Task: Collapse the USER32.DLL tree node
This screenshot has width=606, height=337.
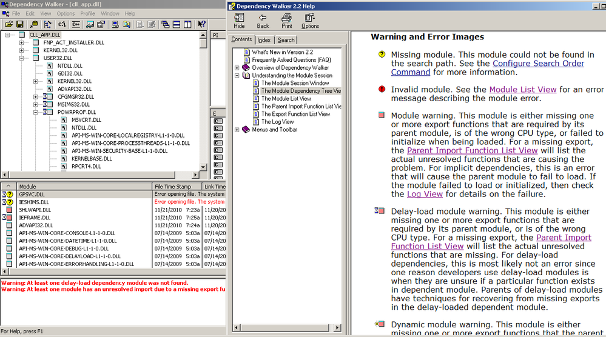Action: [22, 58]
